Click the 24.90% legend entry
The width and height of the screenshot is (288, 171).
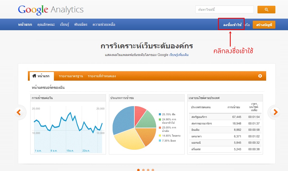coord(168,121)
